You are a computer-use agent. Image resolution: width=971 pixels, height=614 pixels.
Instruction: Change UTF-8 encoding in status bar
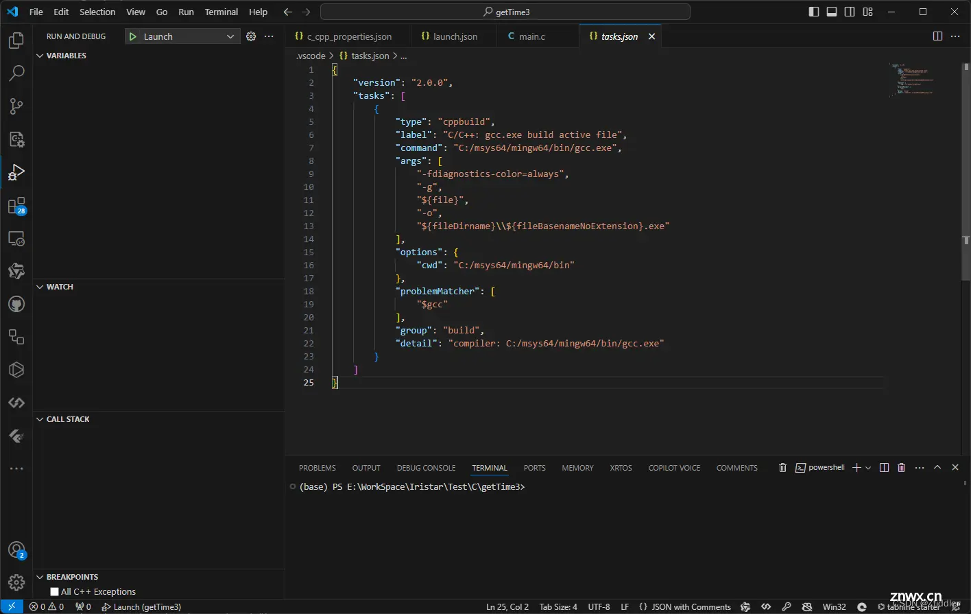pyautogui.click(x=599, y=606)
